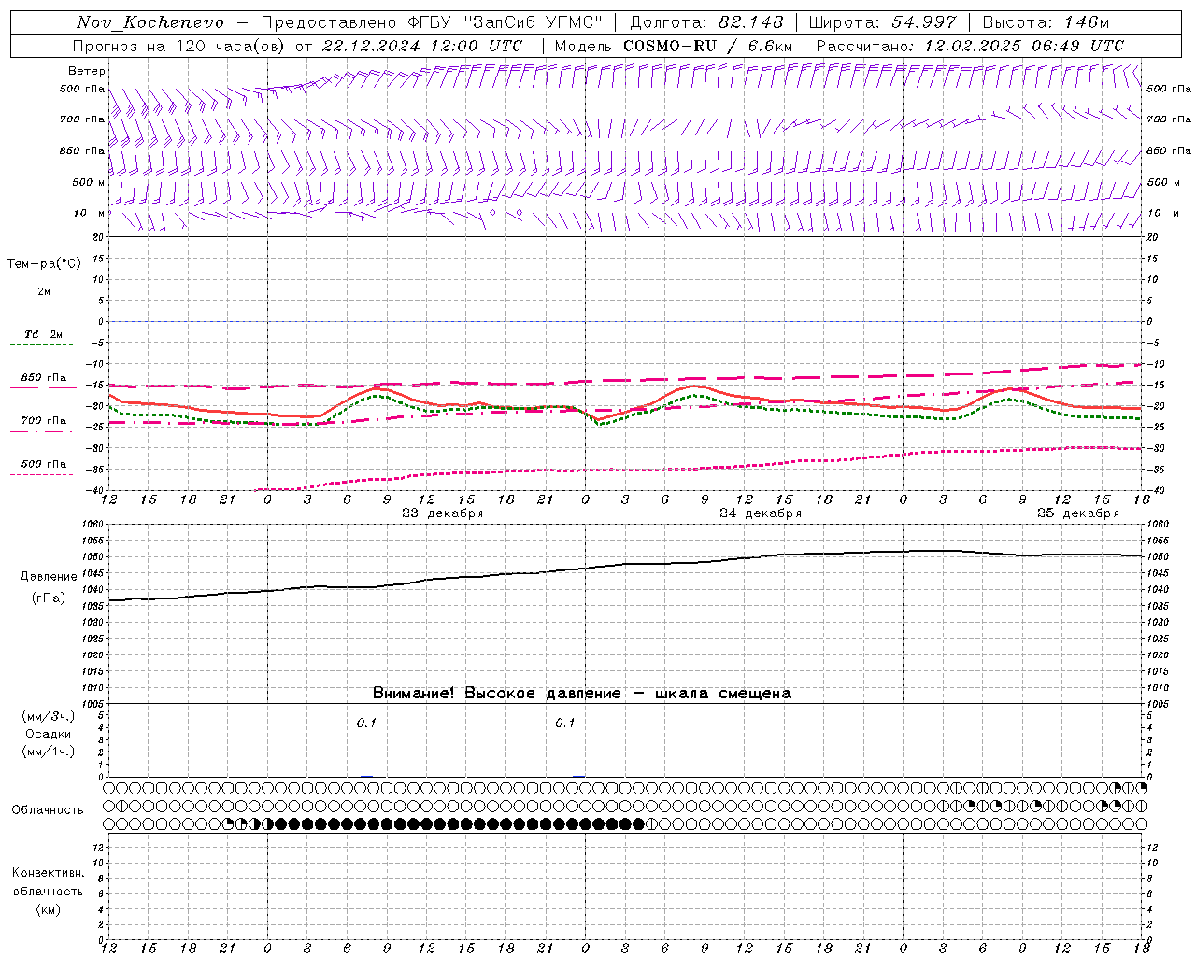Click the computed time Рассчитано: 12.02.2025 06:49 UTC
This screenshot has height=956, width=1196.
(x=969, y=46)
